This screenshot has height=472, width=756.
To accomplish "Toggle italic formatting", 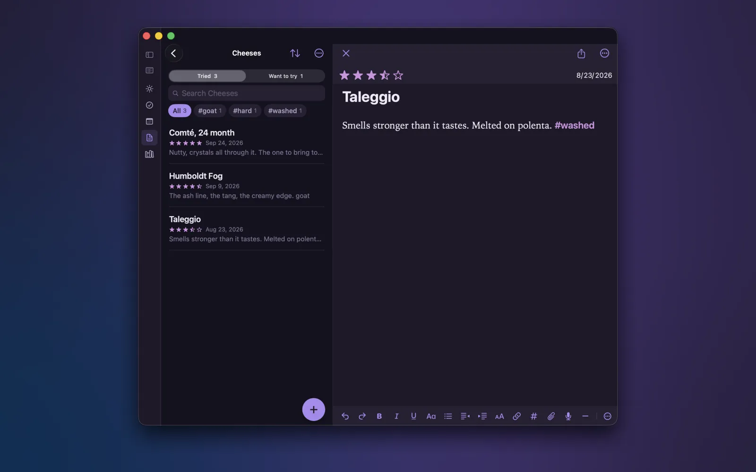I will click(396, 416).
